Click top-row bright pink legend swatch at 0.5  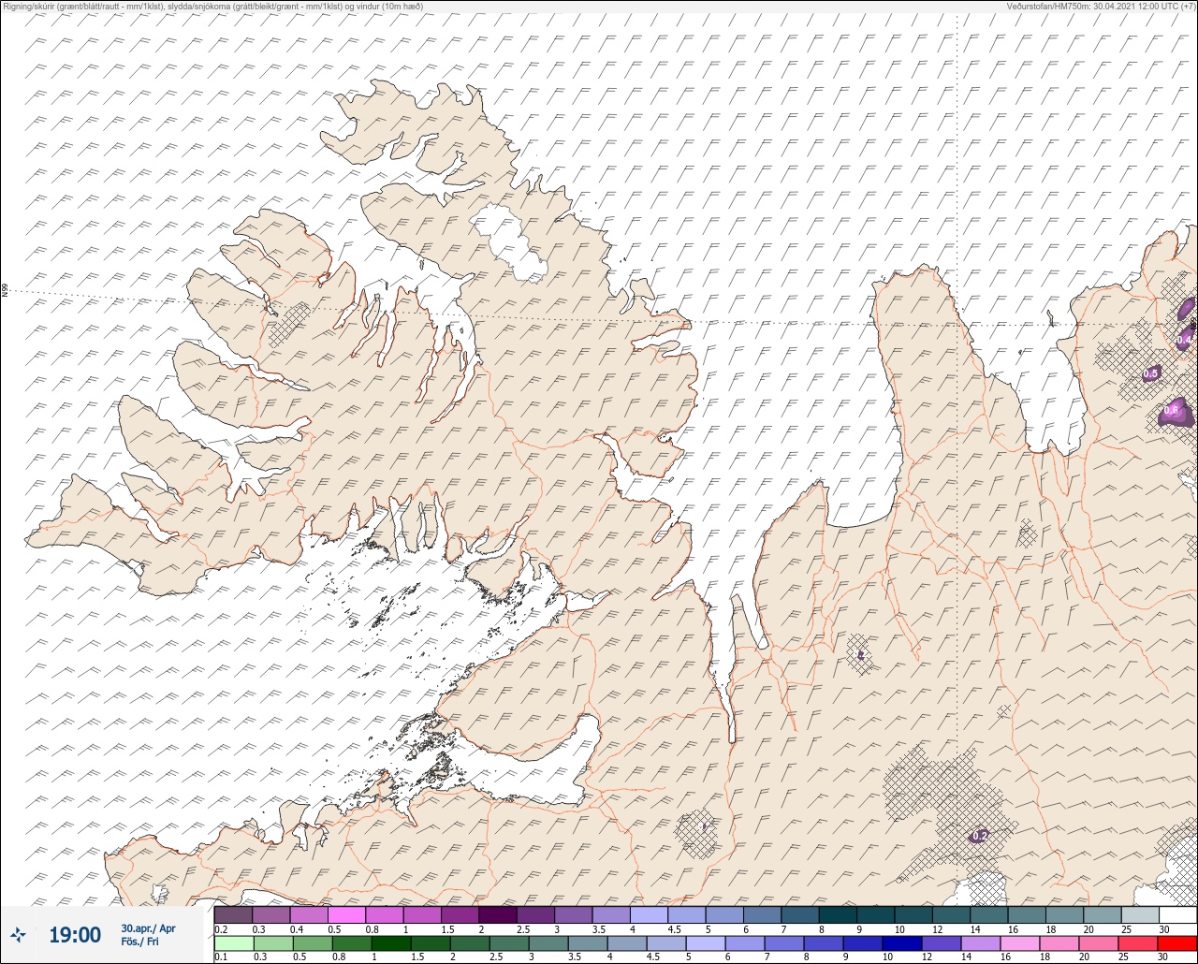point(347,914)
